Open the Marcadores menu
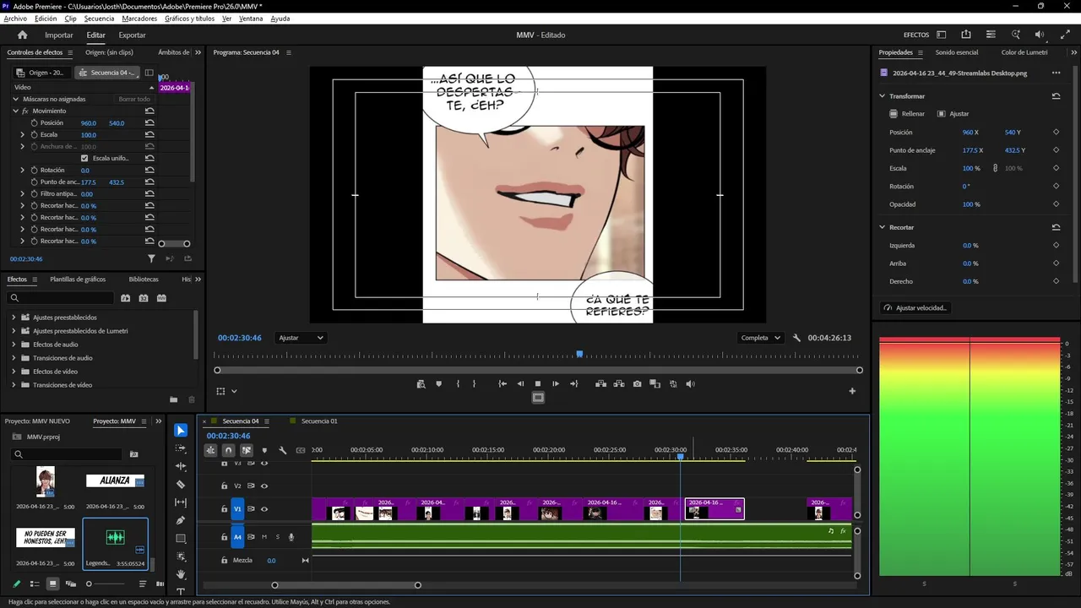Viewport: 1081px width, 608px height. [139, 19]
